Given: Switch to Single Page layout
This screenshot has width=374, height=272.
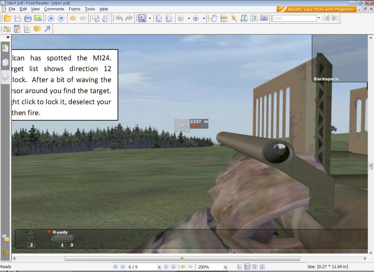Looking at the screenshot, I should pos(240,267).
